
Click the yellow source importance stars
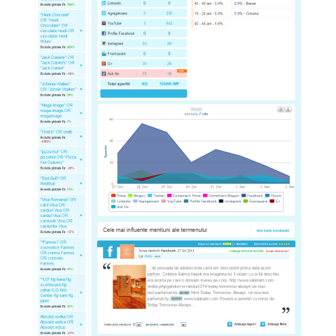click(x=284, y=244)
